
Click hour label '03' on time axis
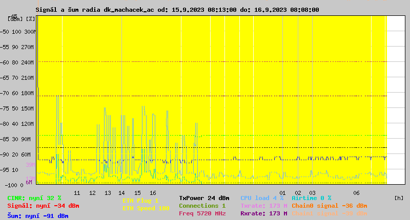(x=312, y=193)
